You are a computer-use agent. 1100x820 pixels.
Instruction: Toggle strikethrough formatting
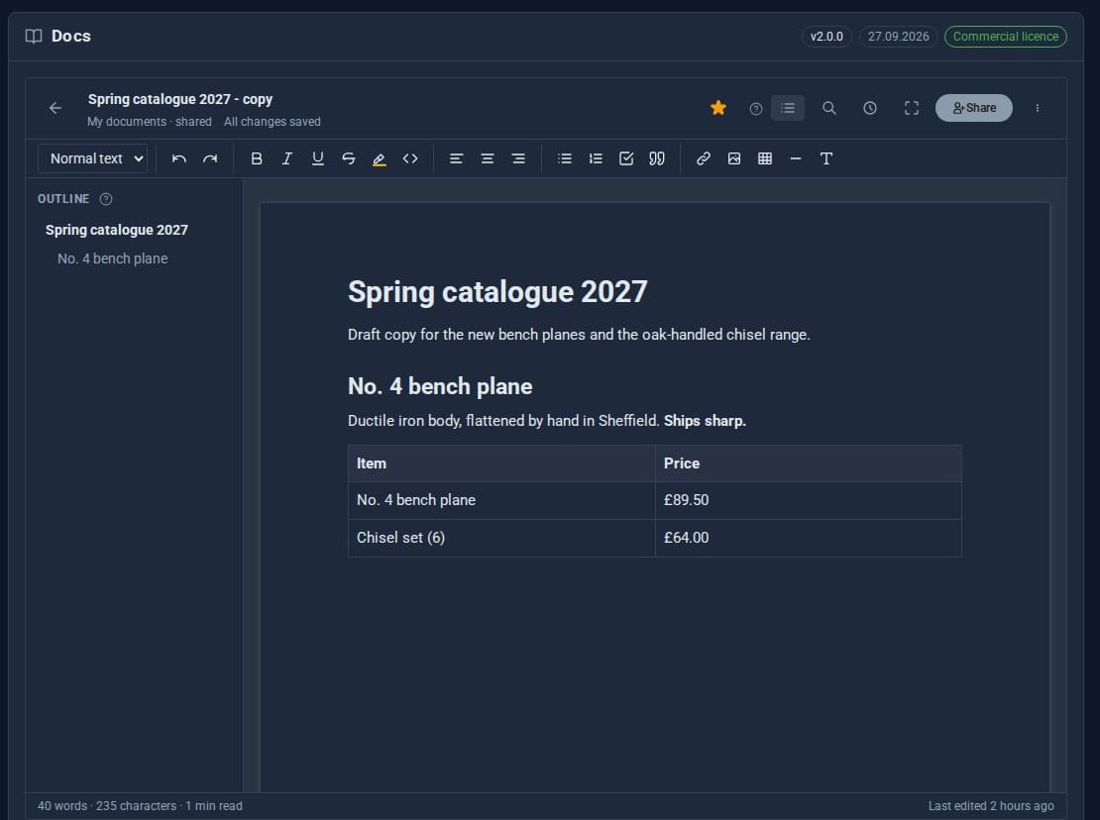(349, 158)
